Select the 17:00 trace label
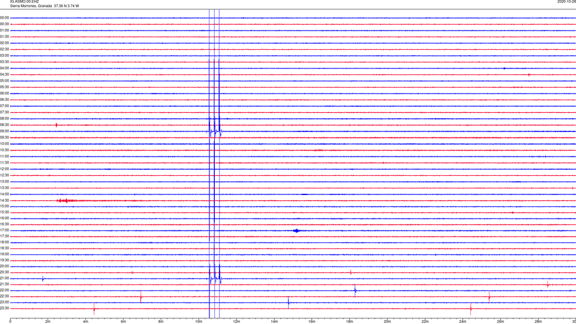576x324 pixels. tap(4, 230)
